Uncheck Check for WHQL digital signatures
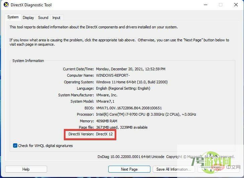244x178 pixels. [15, 146]
